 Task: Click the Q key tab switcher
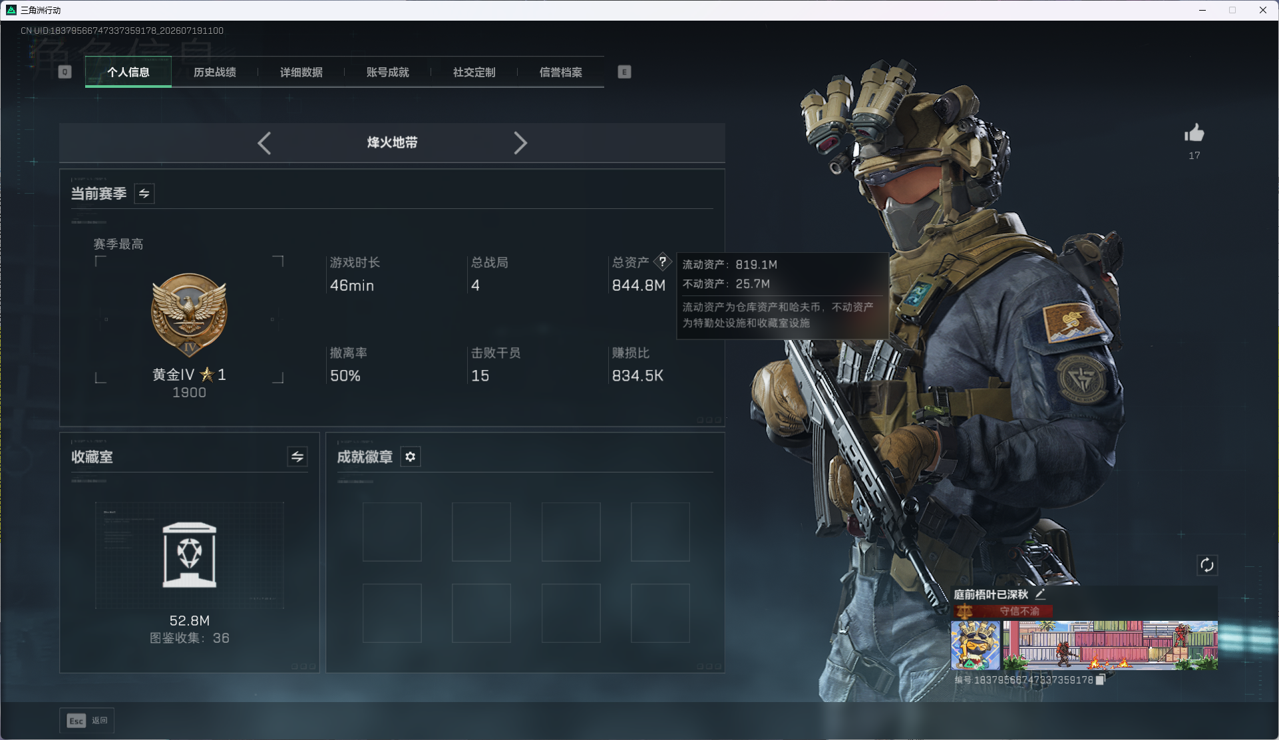[x=65, y=72]
